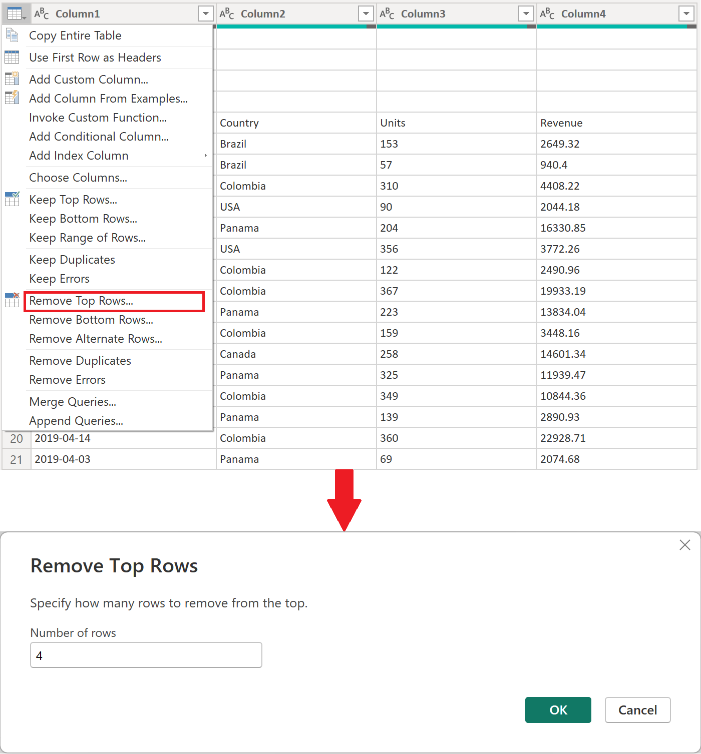This screenshot has height=754, width=701.
Task: Expand the Add Index Column submenu
Action: tap(205, 156)
